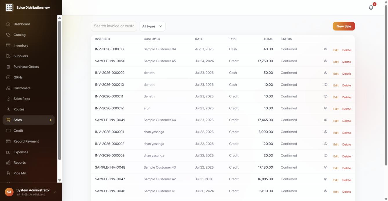The width and height of the screenshot is (388, 201).
Task: Click the Spice Distribution app logo
Action: pyautogui.click(x=9, y=8)
